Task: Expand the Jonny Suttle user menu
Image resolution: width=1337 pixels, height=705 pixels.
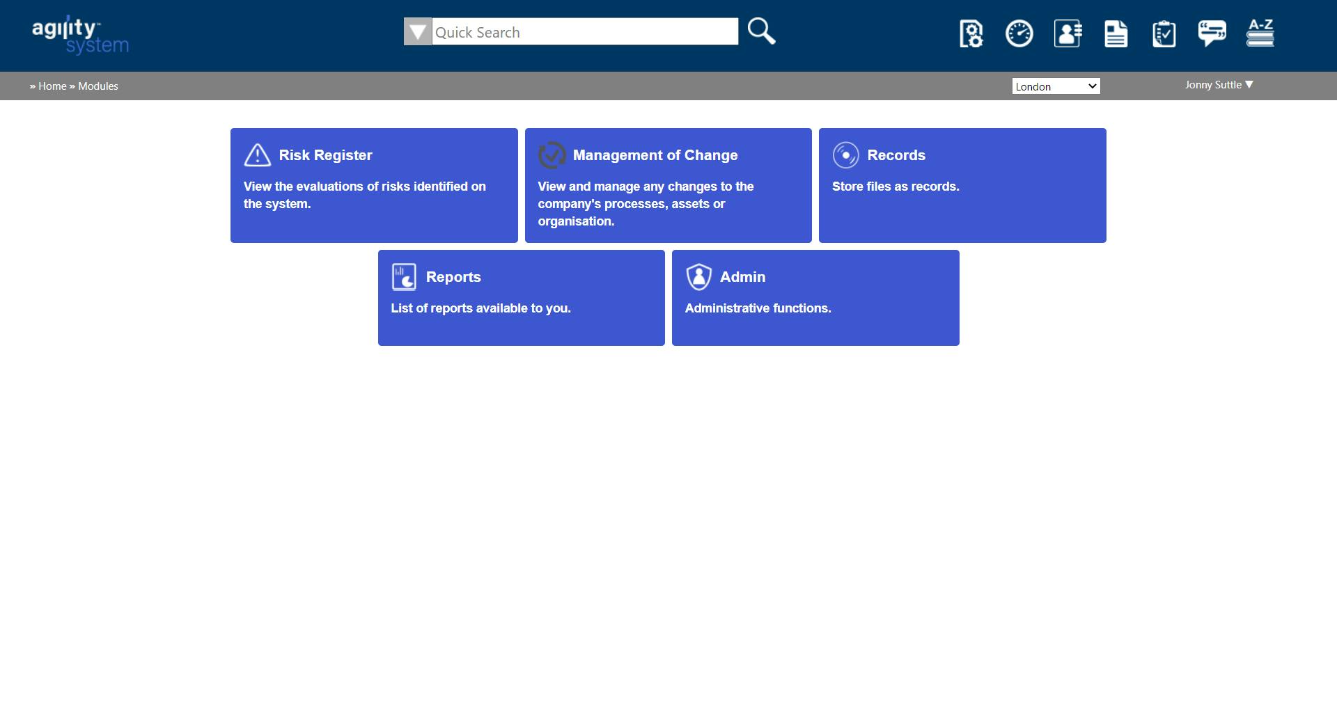Action: click(1218, 84)
